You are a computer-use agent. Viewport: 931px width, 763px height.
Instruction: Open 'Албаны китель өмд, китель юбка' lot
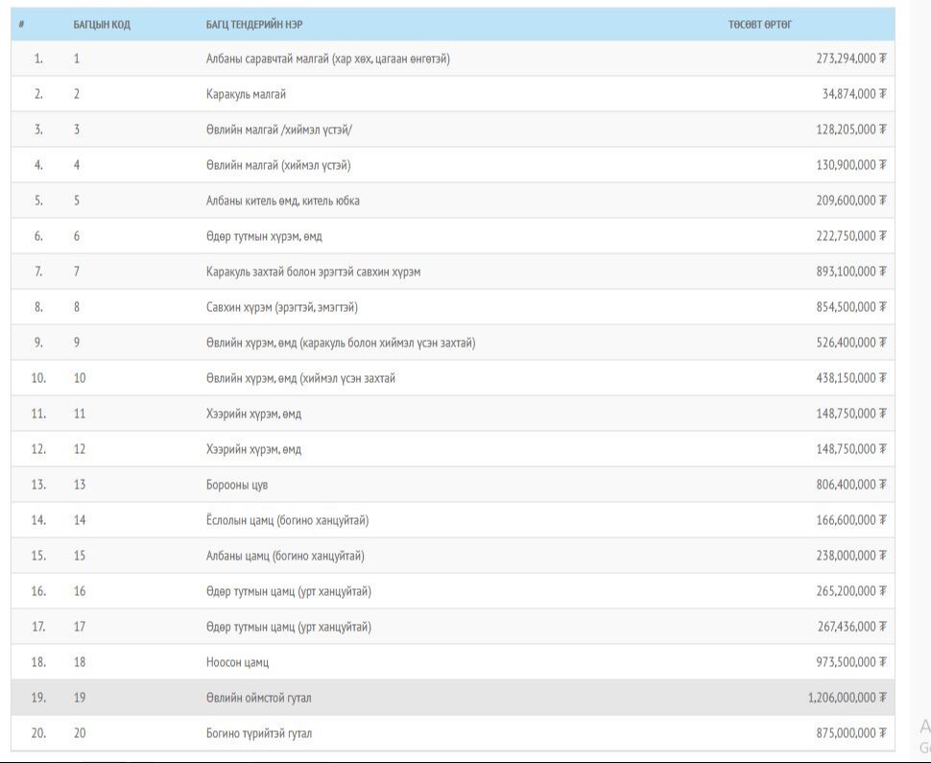283,201
